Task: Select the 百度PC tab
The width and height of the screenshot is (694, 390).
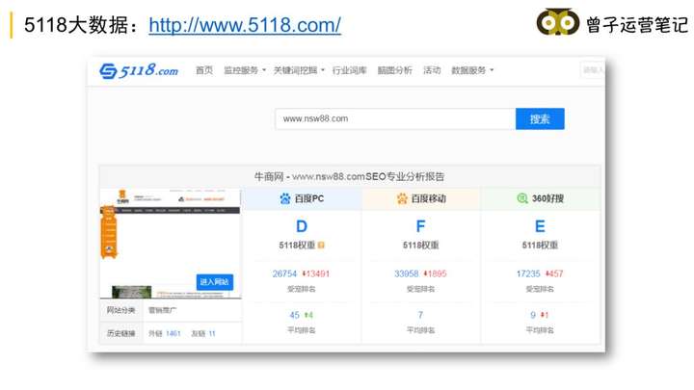Action: point(302,199)
